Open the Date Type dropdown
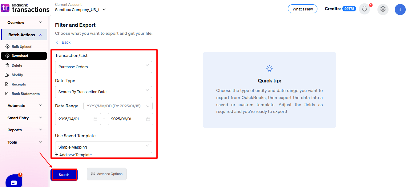The image size is (411, 187). click(x=103, y=92)
